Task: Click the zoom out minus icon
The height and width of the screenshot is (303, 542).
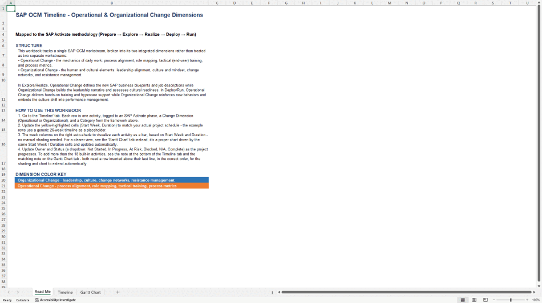Action: click(x=494, y=300)
